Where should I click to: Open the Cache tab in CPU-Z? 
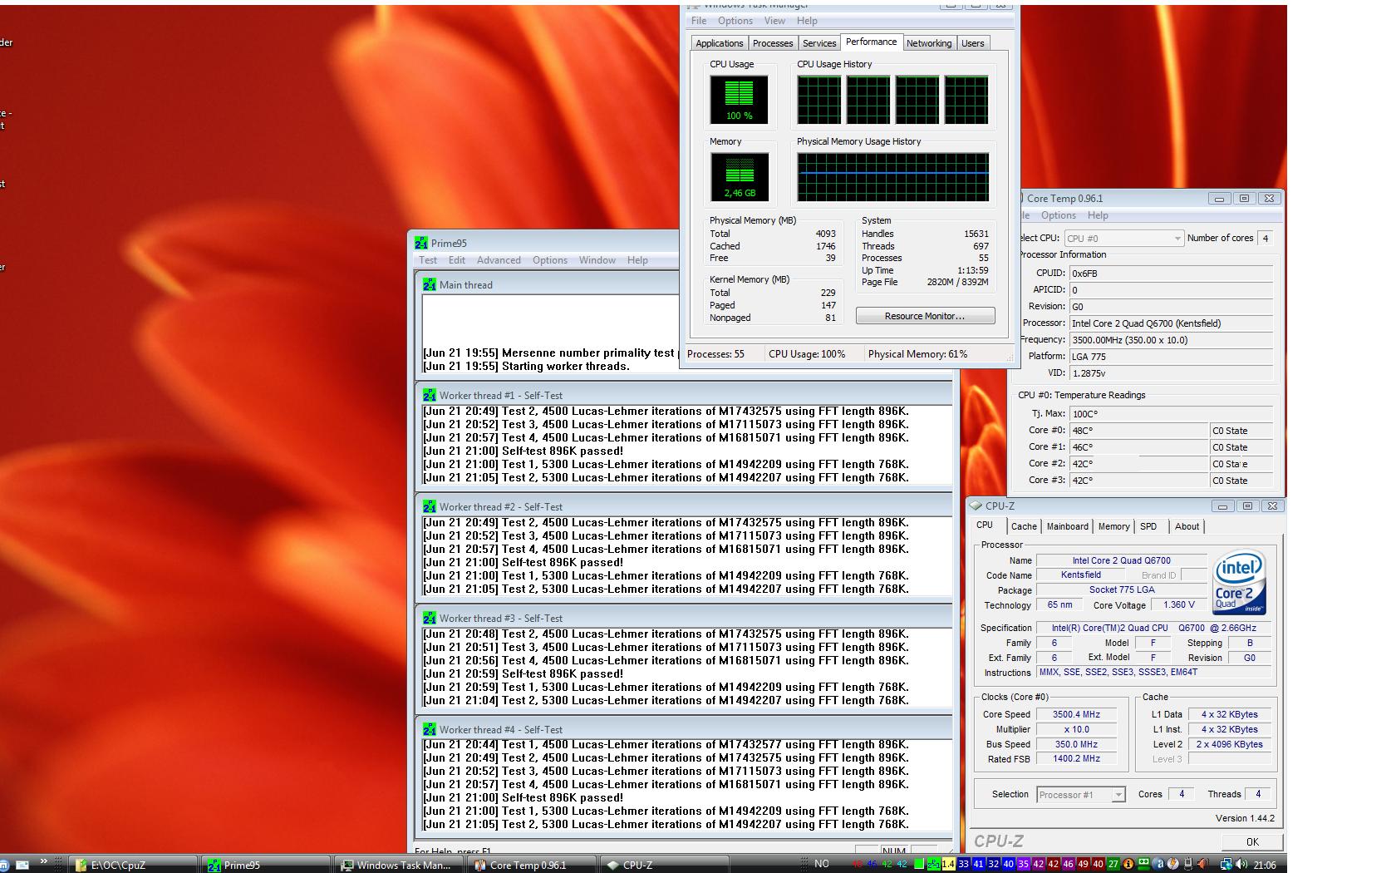coord(1024,526)
